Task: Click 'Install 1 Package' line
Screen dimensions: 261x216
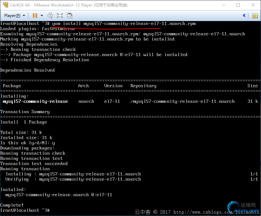Action: pyautogui.click(x=24, y=122)
